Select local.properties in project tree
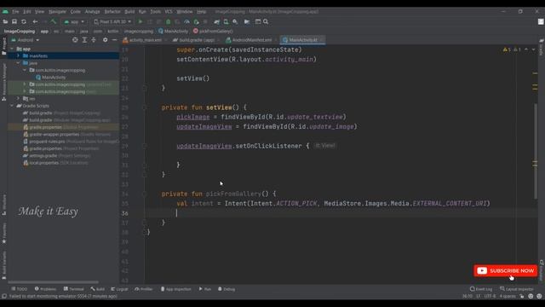545x307 pixels. (x=43, y=163)
